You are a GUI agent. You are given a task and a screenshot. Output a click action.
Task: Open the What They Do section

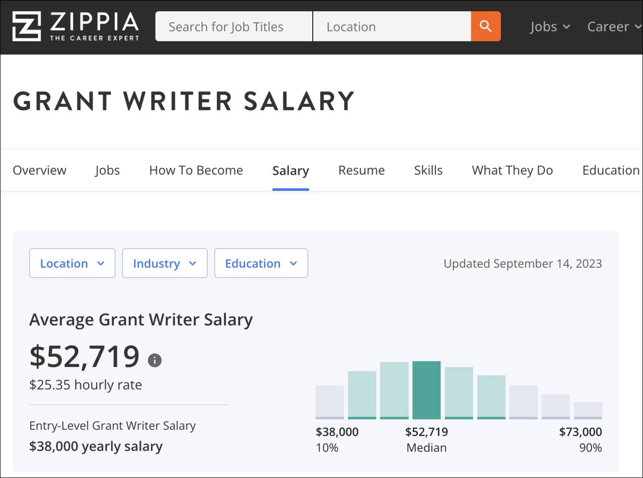[512, 170]
